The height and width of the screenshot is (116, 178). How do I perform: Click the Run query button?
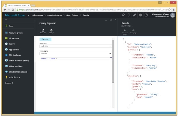(45, 39)
